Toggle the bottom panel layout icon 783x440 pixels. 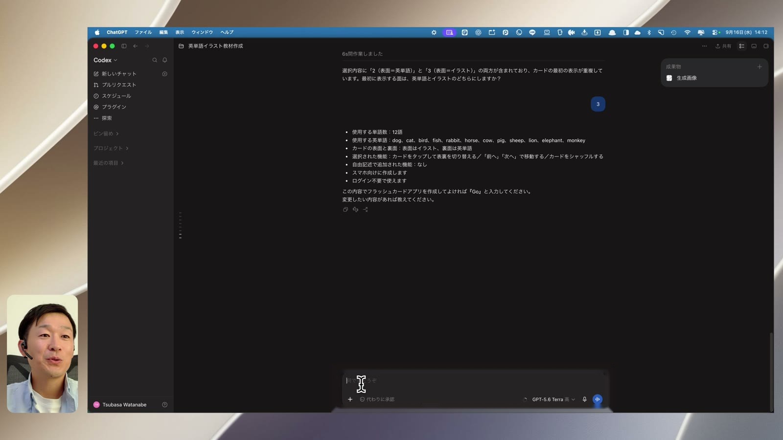(x=754, y=46)
